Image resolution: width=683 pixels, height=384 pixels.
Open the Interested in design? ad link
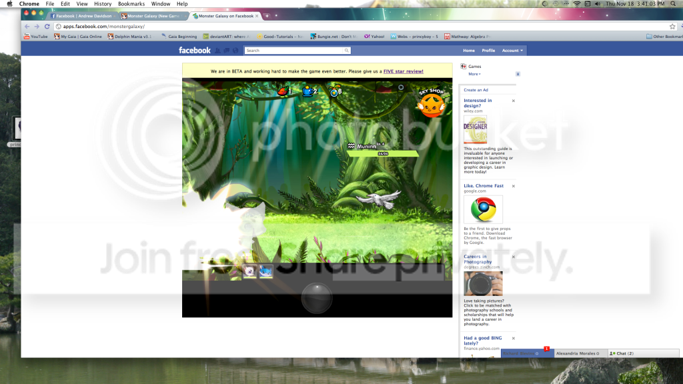[x=478, y=103]
